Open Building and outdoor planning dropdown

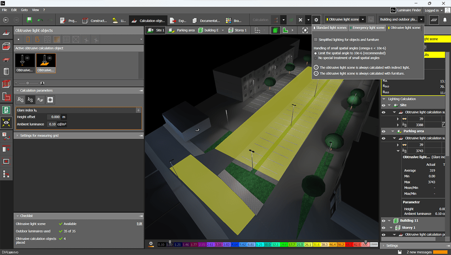click(421, 20)
